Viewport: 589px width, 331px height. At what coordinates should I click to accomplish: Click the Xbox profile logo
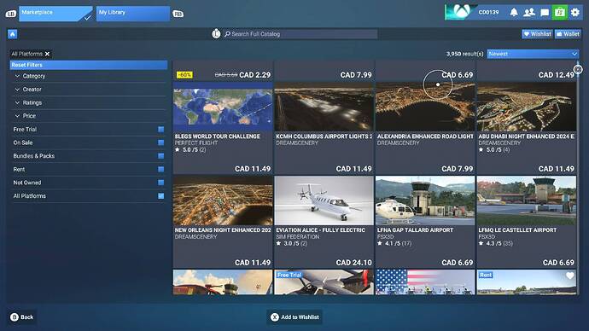coord(461,12)
